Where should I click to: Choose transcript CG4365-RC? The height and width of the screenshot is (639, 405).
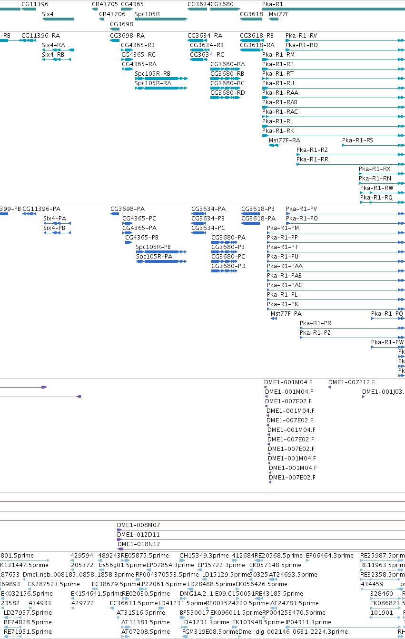point(138,55)
